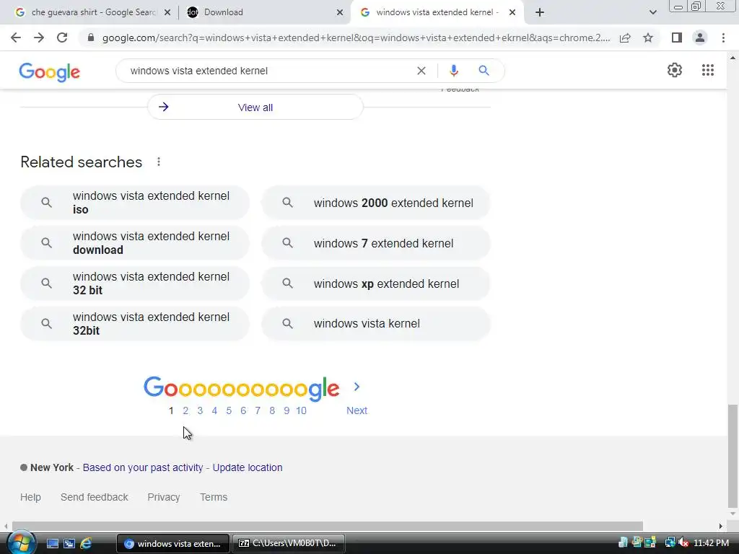Go to Google homepage via logo
This screenshot has width=739, height=554.
click(x=50, y=71)
